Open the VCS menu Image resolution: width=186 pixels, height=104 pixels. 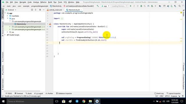click(65, 2)
